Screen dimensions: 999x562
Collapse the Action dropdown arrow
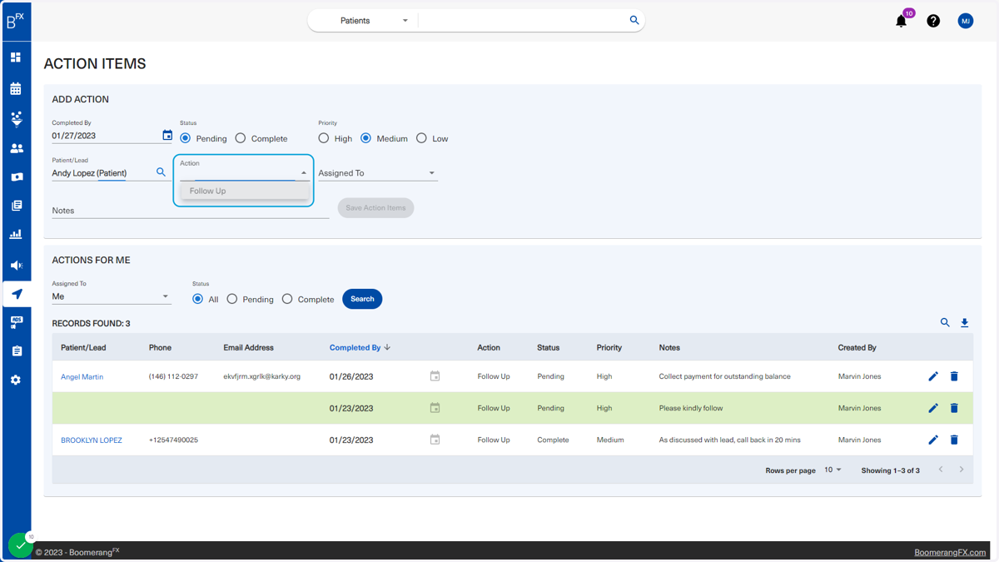[x=304, y=173]
